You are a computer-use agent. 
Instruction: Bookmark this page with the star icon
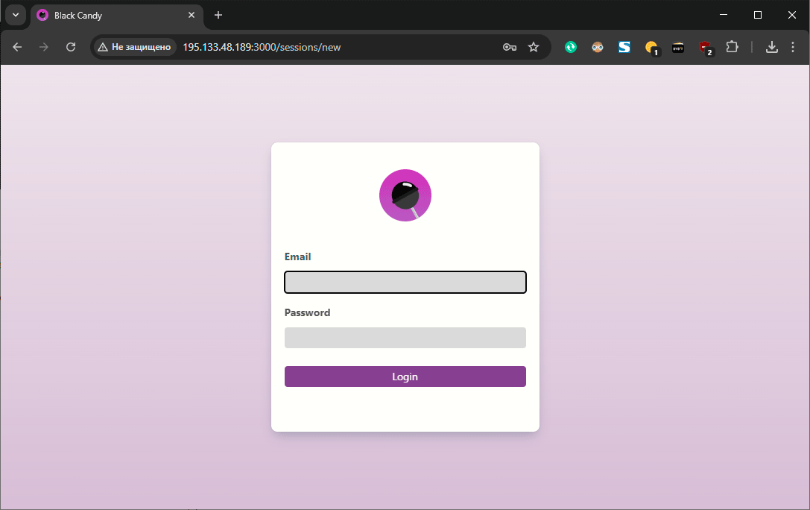point(534,47)
